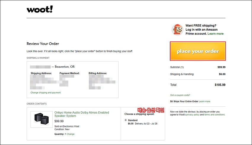Image resolution: width=252 pixels, height=145 pixels.
Task: Click the Shipping & Handling $6.00 value
Action: coord(222,74)
